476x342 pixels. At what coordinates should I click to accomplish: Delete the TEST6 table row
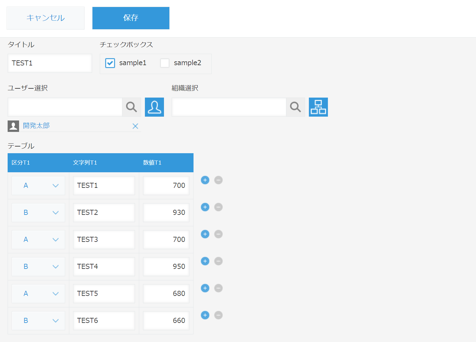tap(218, 315)
